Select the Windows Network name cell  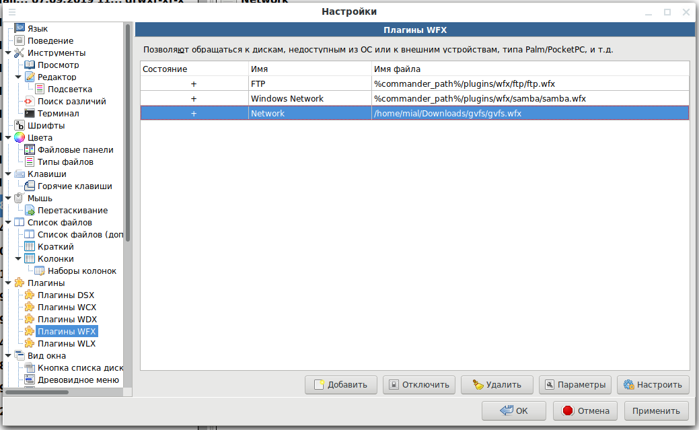[310, 98]
